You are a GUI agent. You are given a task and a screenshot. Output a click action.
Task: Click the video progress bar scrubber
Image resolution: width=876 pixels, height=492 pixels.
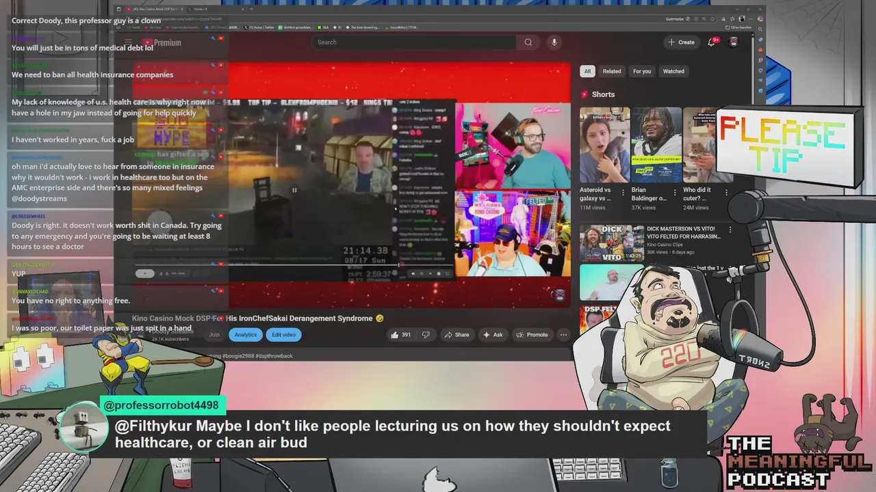(399, 264)
